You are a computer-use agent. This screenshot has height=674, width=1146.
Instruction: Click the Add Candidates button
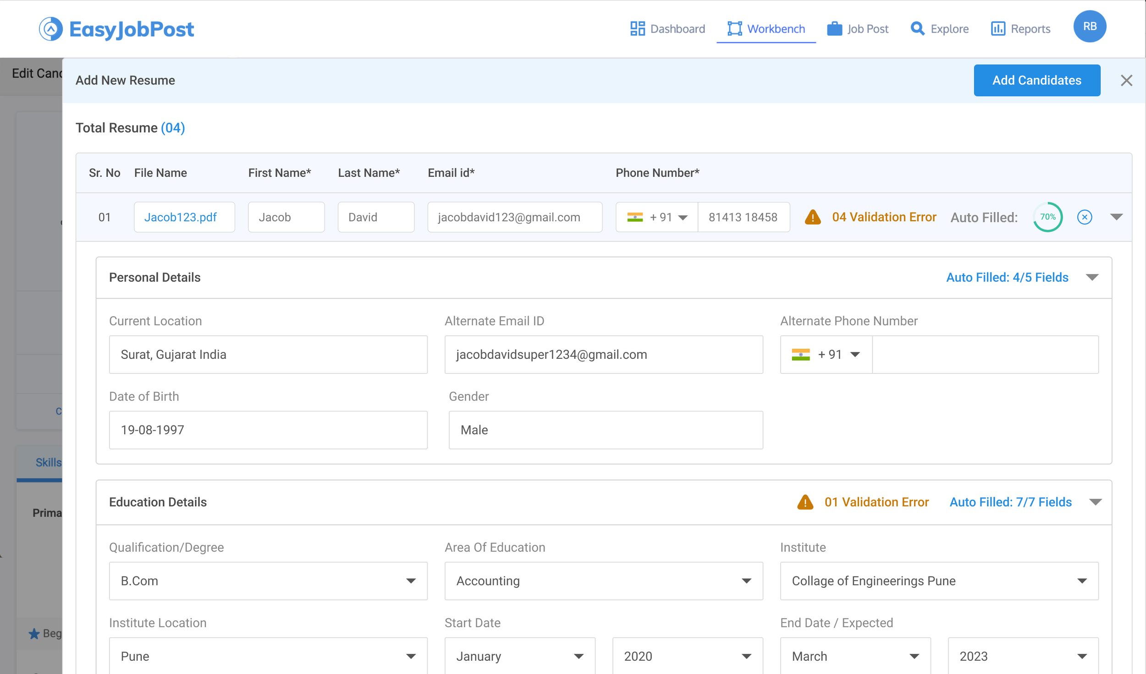coord(1036,81)
